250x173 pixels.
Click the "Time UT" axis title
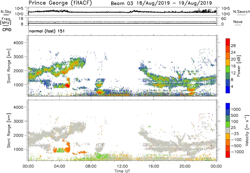(x=122, y=171)
